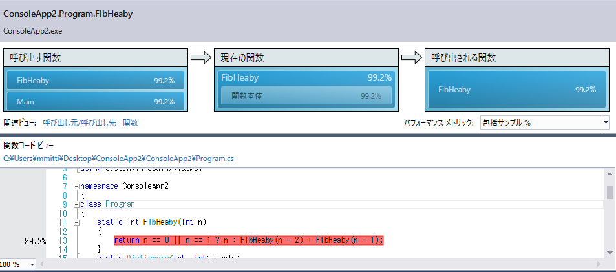The image size is (616, 272).
Task: Click horizontal scrollbar right arrow
Action: 599,264
